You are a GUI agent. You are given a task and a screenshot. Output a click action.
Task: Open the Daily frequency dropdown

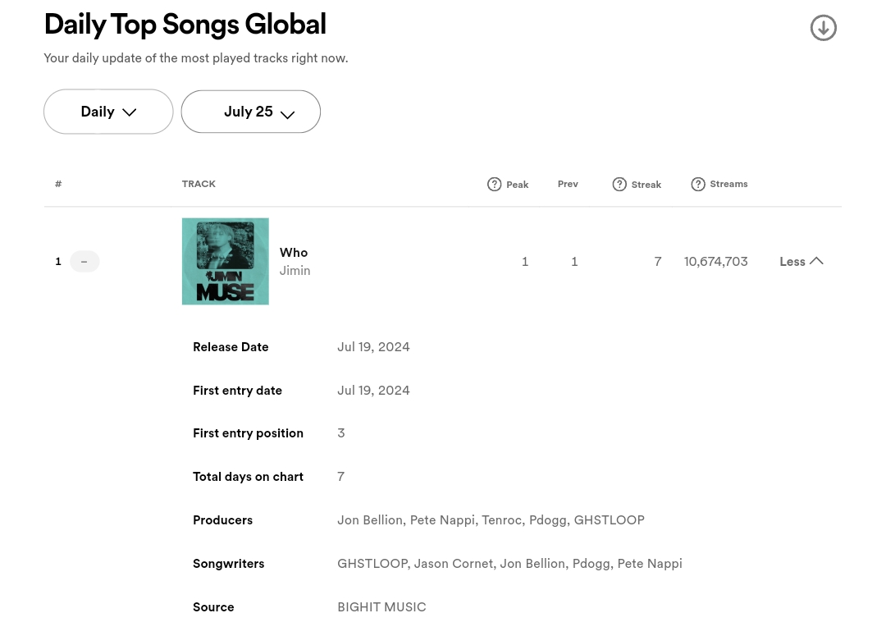click(x=108, y=112)
